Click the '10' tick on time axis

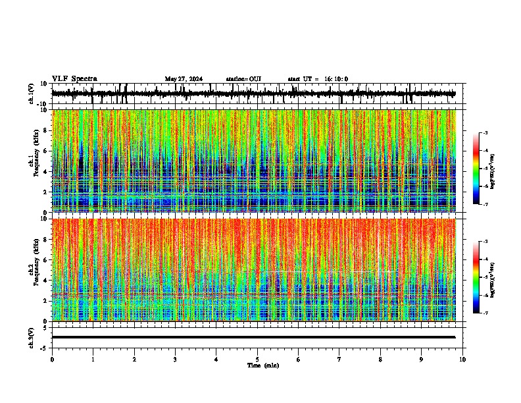462,360
